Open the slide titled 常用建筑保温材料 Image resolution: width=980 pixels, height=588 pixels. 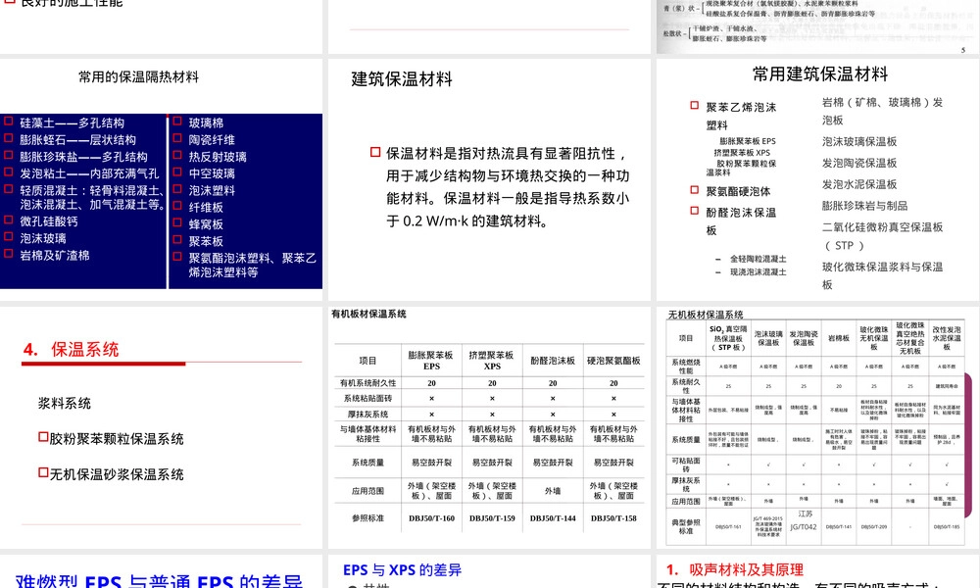pos(818,179)
